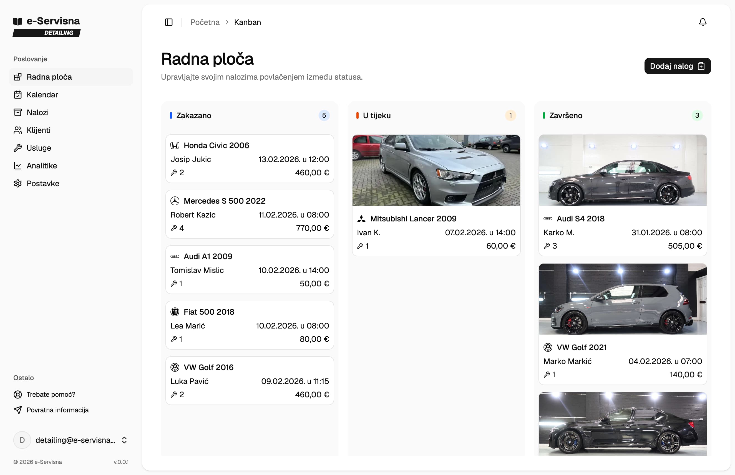Click the Nalozi archive icon
Image resolution: width=735 pixels, height=475 pixels.
point(18,113)
